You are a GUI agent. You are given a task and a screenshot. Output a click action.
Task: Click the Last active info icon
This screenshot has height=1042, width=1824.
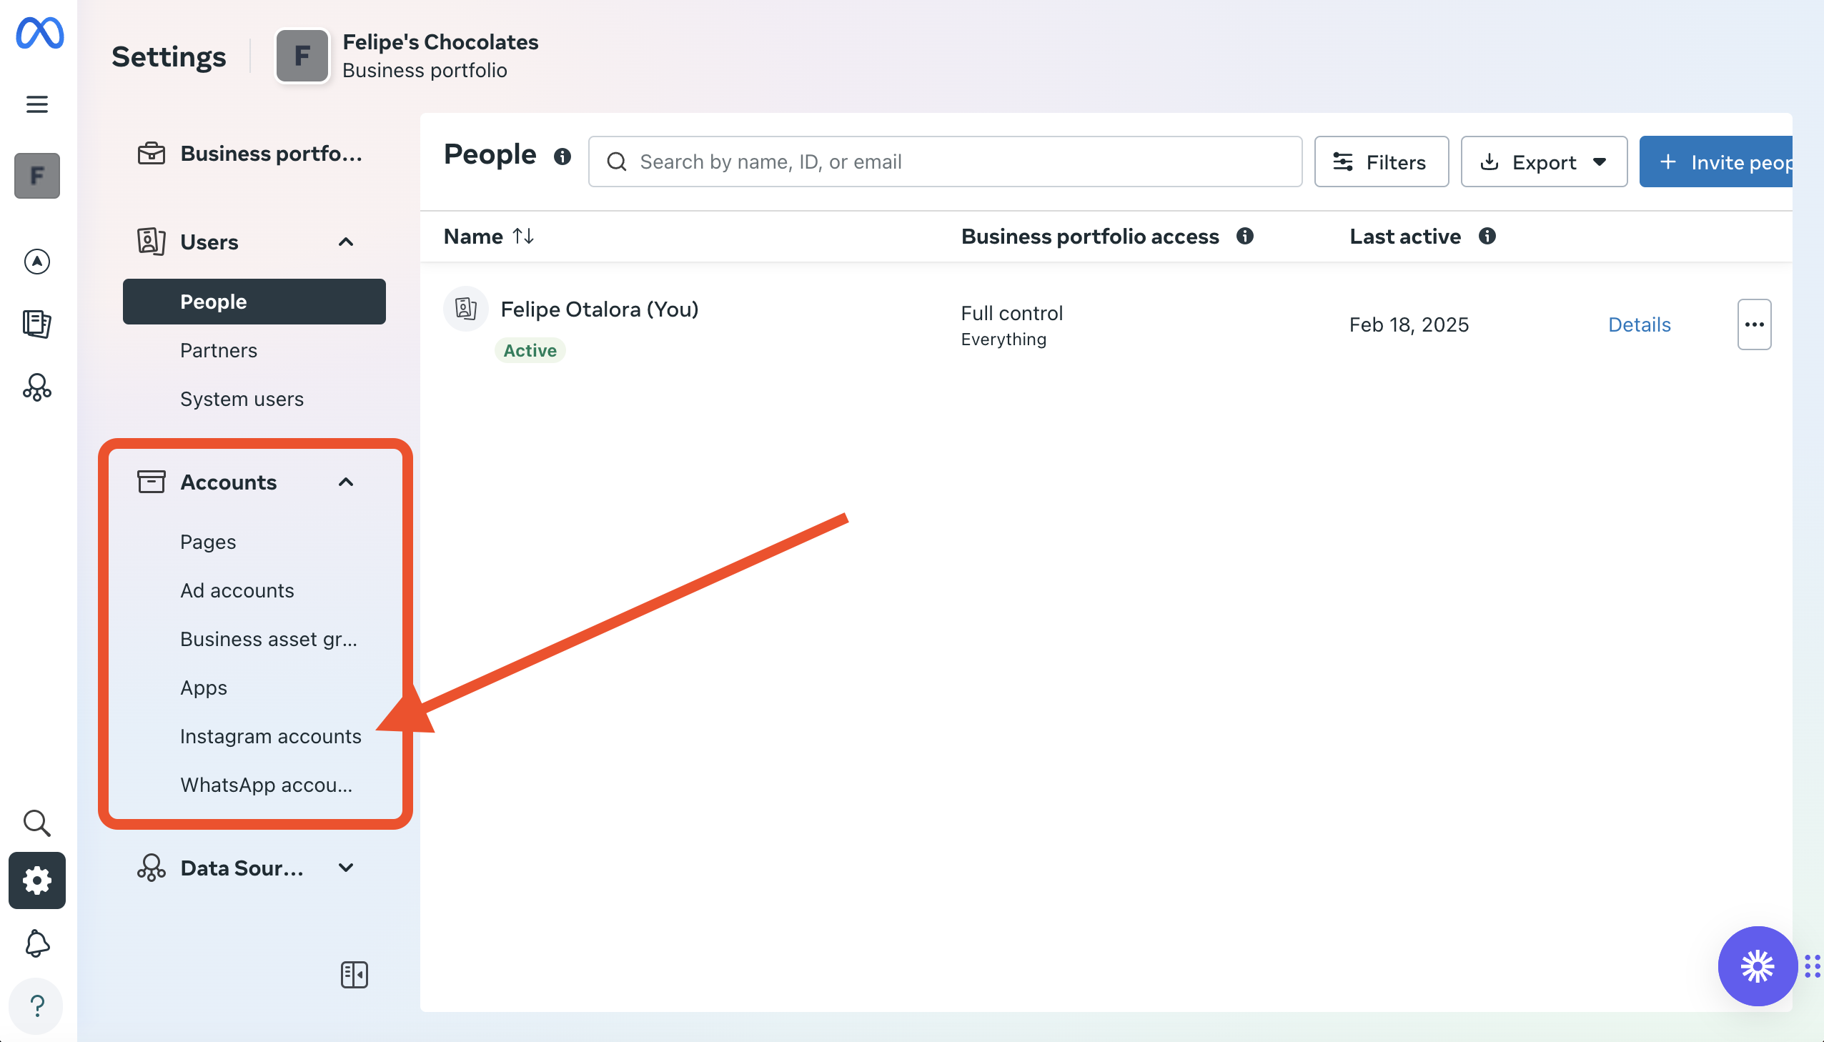click(1487, 236)
